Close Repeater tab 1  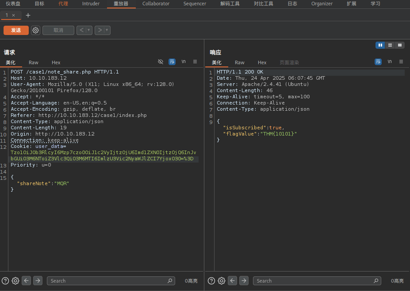click(14, 16)
